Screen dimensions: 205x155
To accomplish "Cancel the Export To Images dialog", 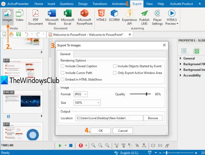I will tap(123, 131).
